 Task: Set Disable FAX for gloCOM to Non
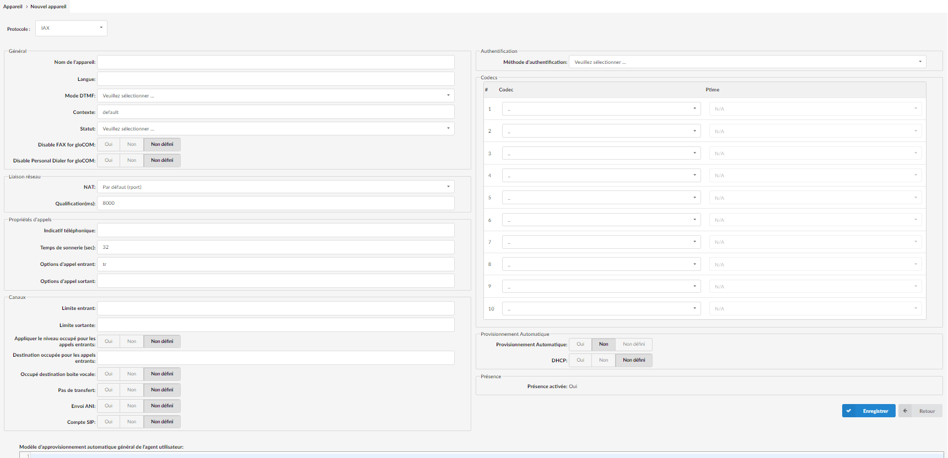point(132,144)
